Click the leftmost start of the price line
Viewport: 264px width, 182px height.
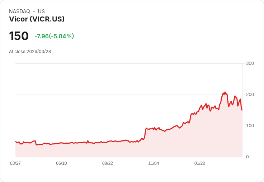click(x=15, y=142)
